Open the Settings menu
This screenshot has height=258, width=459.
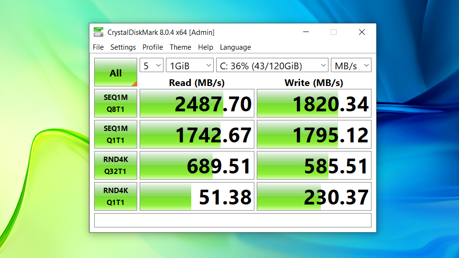pyautogui.click(x=123, y=47)
